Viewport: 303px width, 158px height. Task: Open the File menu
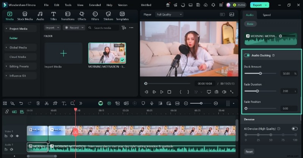(x=46, y=5)
